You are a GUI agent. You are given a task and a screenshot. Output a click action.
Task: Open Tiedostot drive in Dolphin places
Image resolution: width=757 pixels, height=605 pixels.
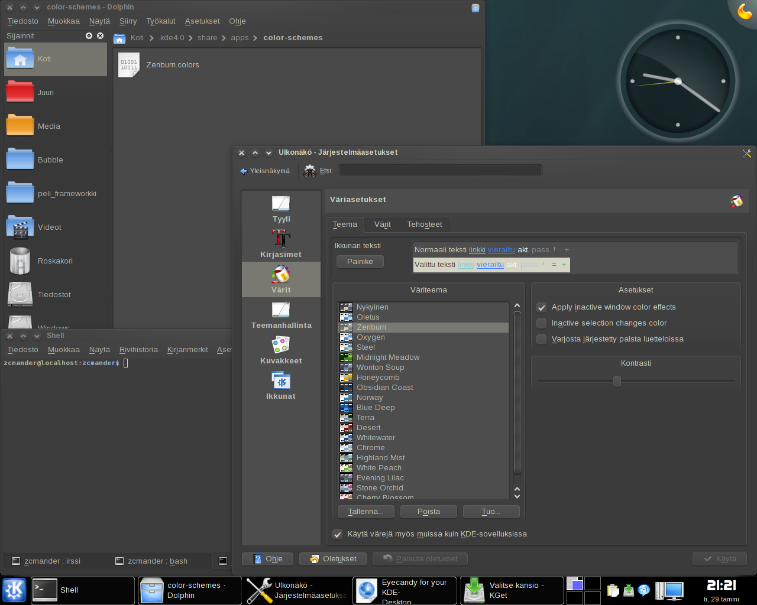56,295
